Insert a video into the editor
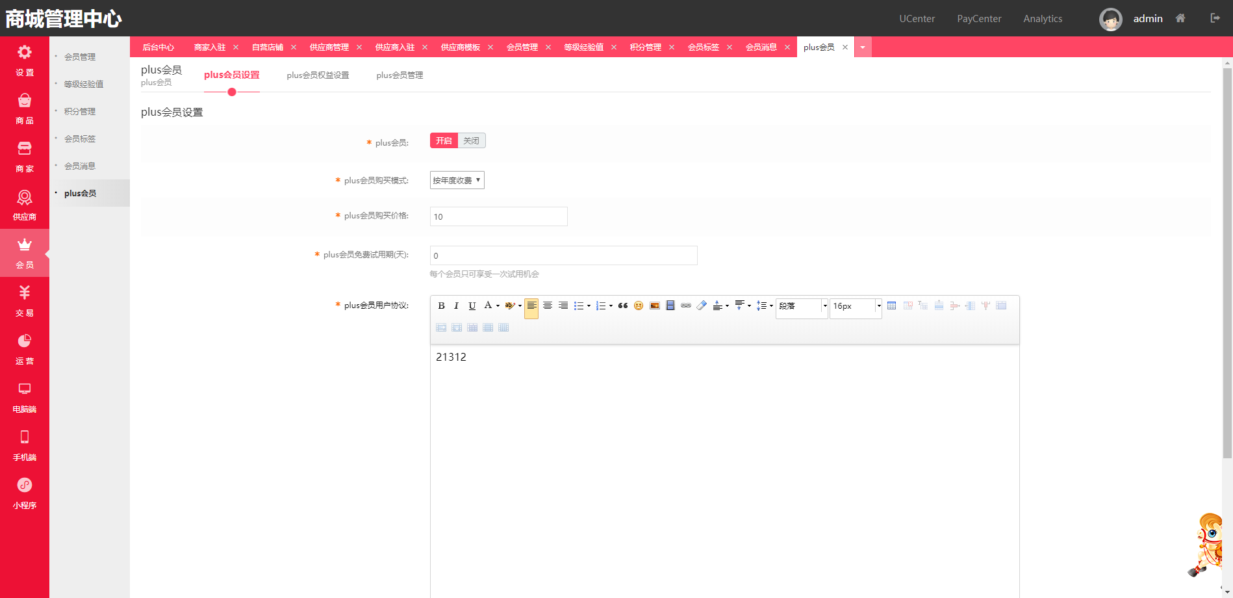 (670, 305)
